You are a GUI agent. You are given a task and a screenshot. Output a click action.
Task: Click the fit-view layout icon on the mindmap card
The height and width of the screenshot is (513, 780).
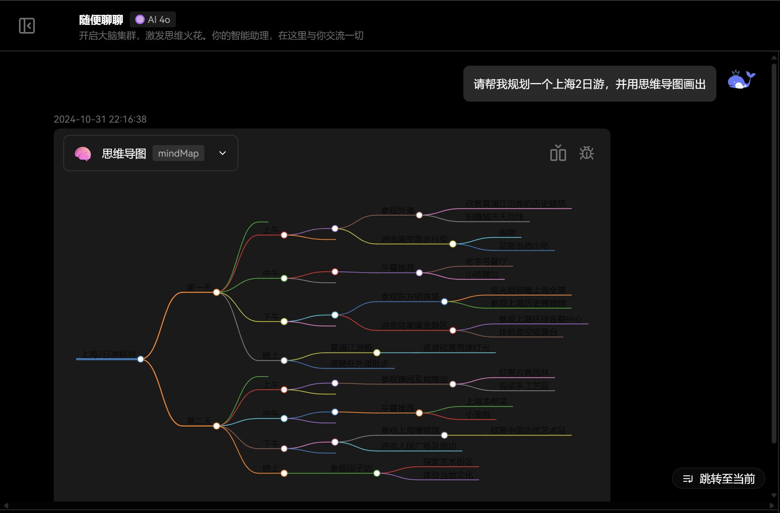pos(558,153)
